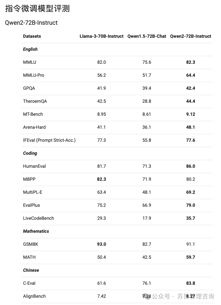
Task: Click the Datasets column header
Action: point(32,36)
